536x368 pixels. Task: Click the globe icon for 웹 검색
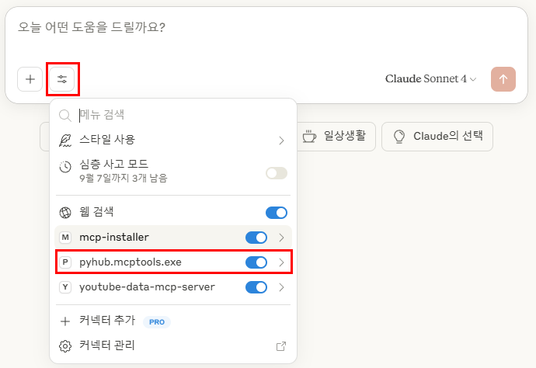(x=65, y=213)
